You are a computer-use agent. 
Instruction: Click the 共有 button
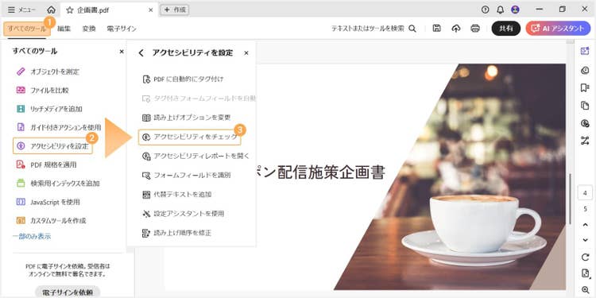click(506, 29)
